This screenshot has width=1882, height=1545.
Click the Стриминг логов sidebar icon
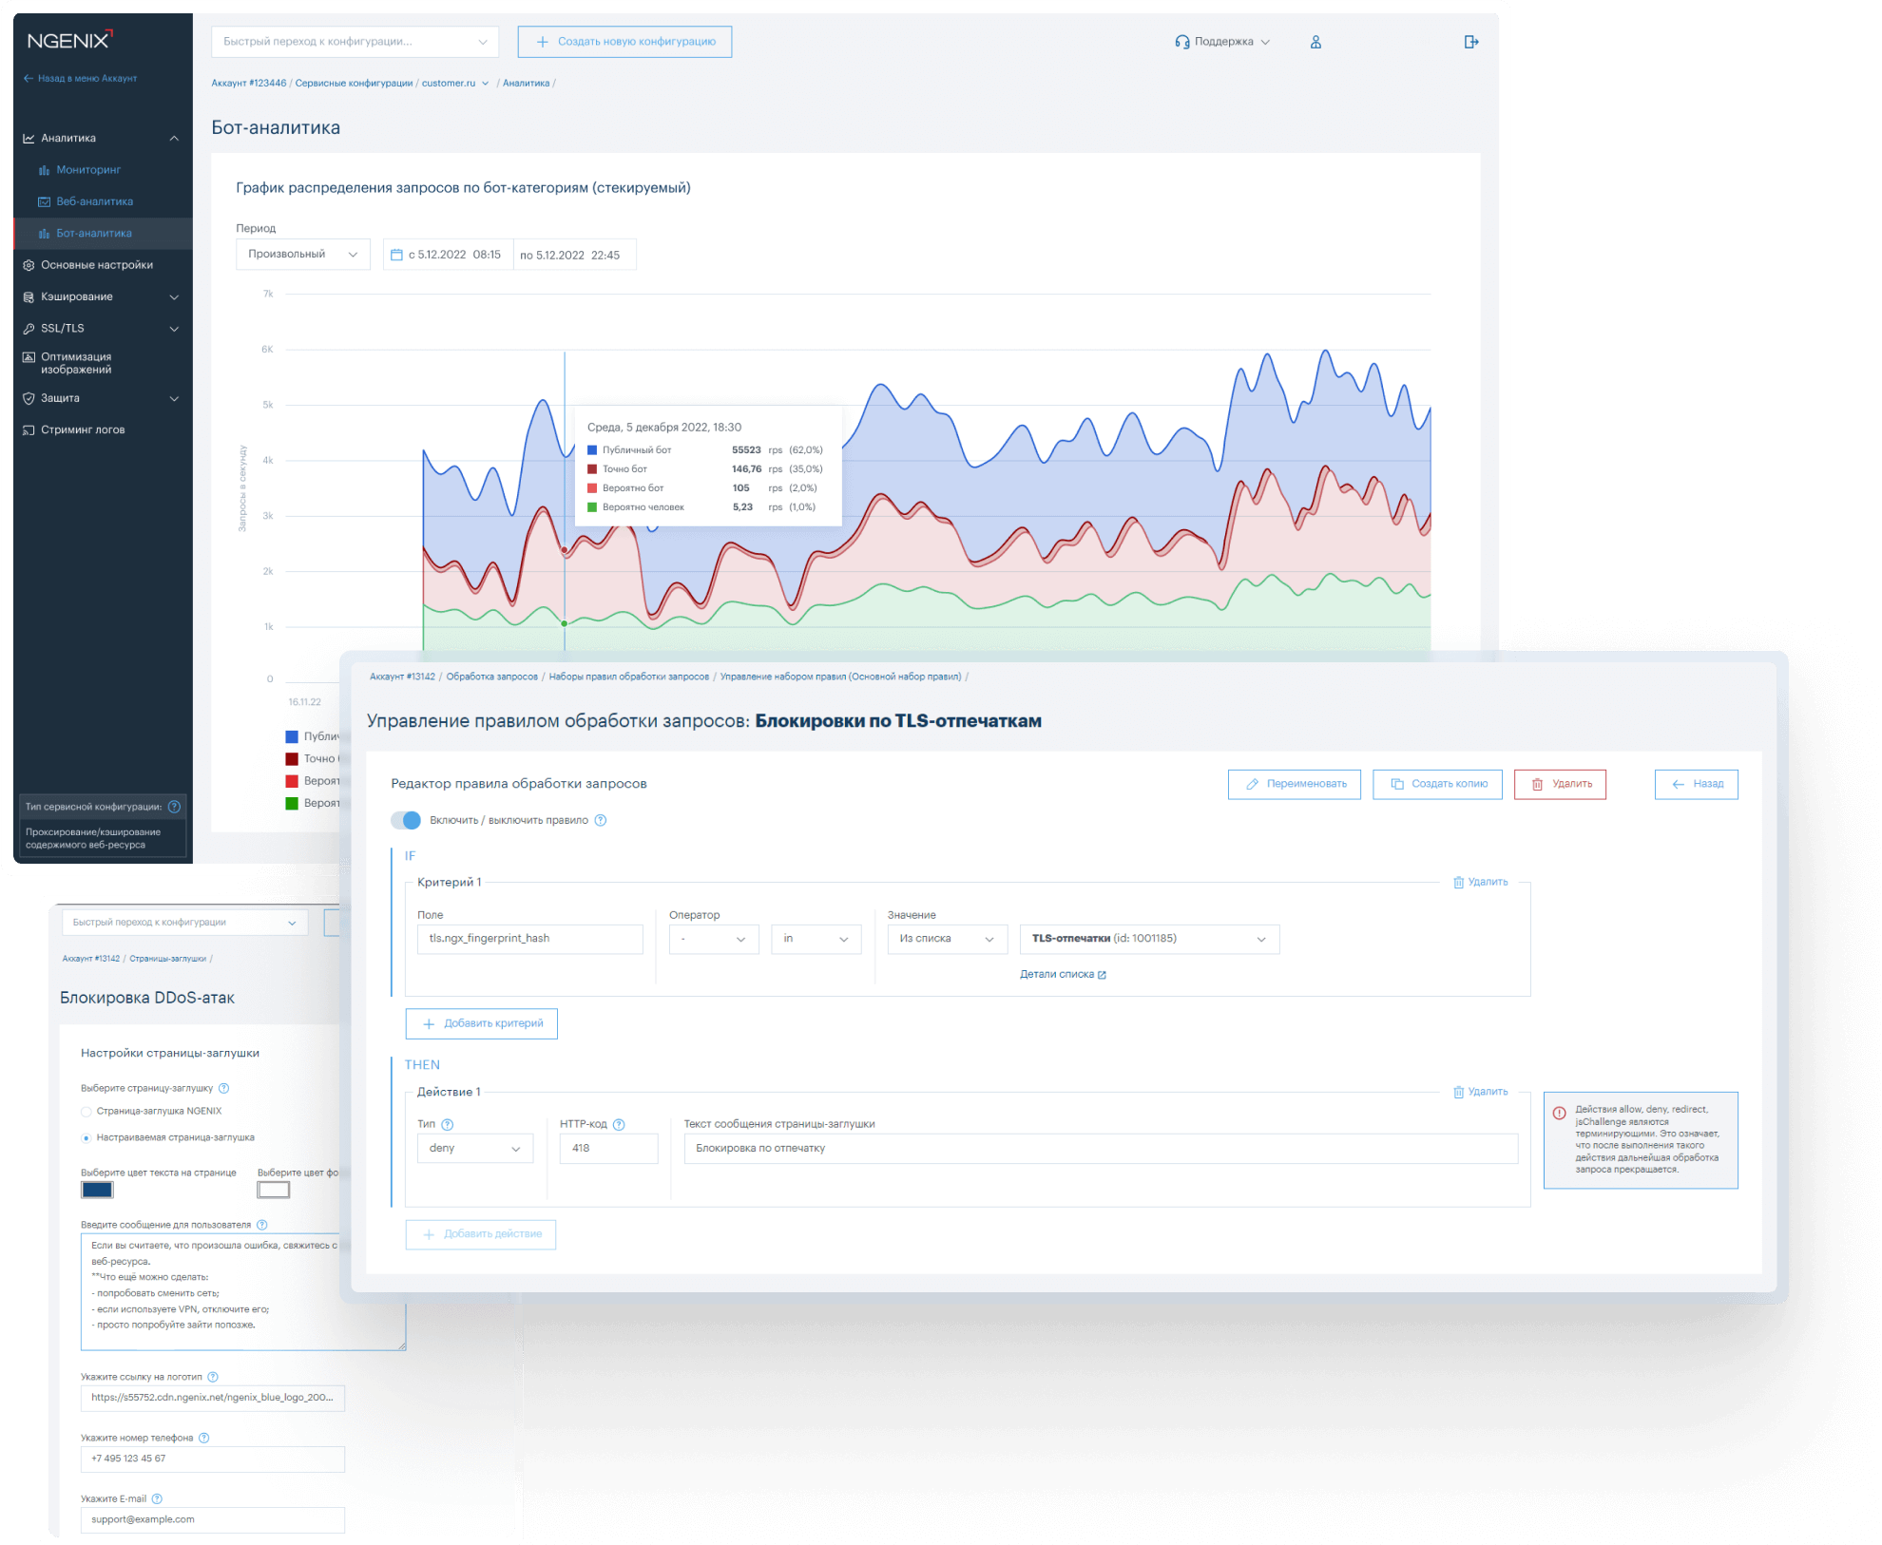(29, 430)
